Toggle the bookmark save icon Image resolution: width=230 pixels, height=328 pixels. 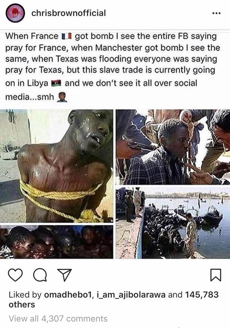(215, 274)
